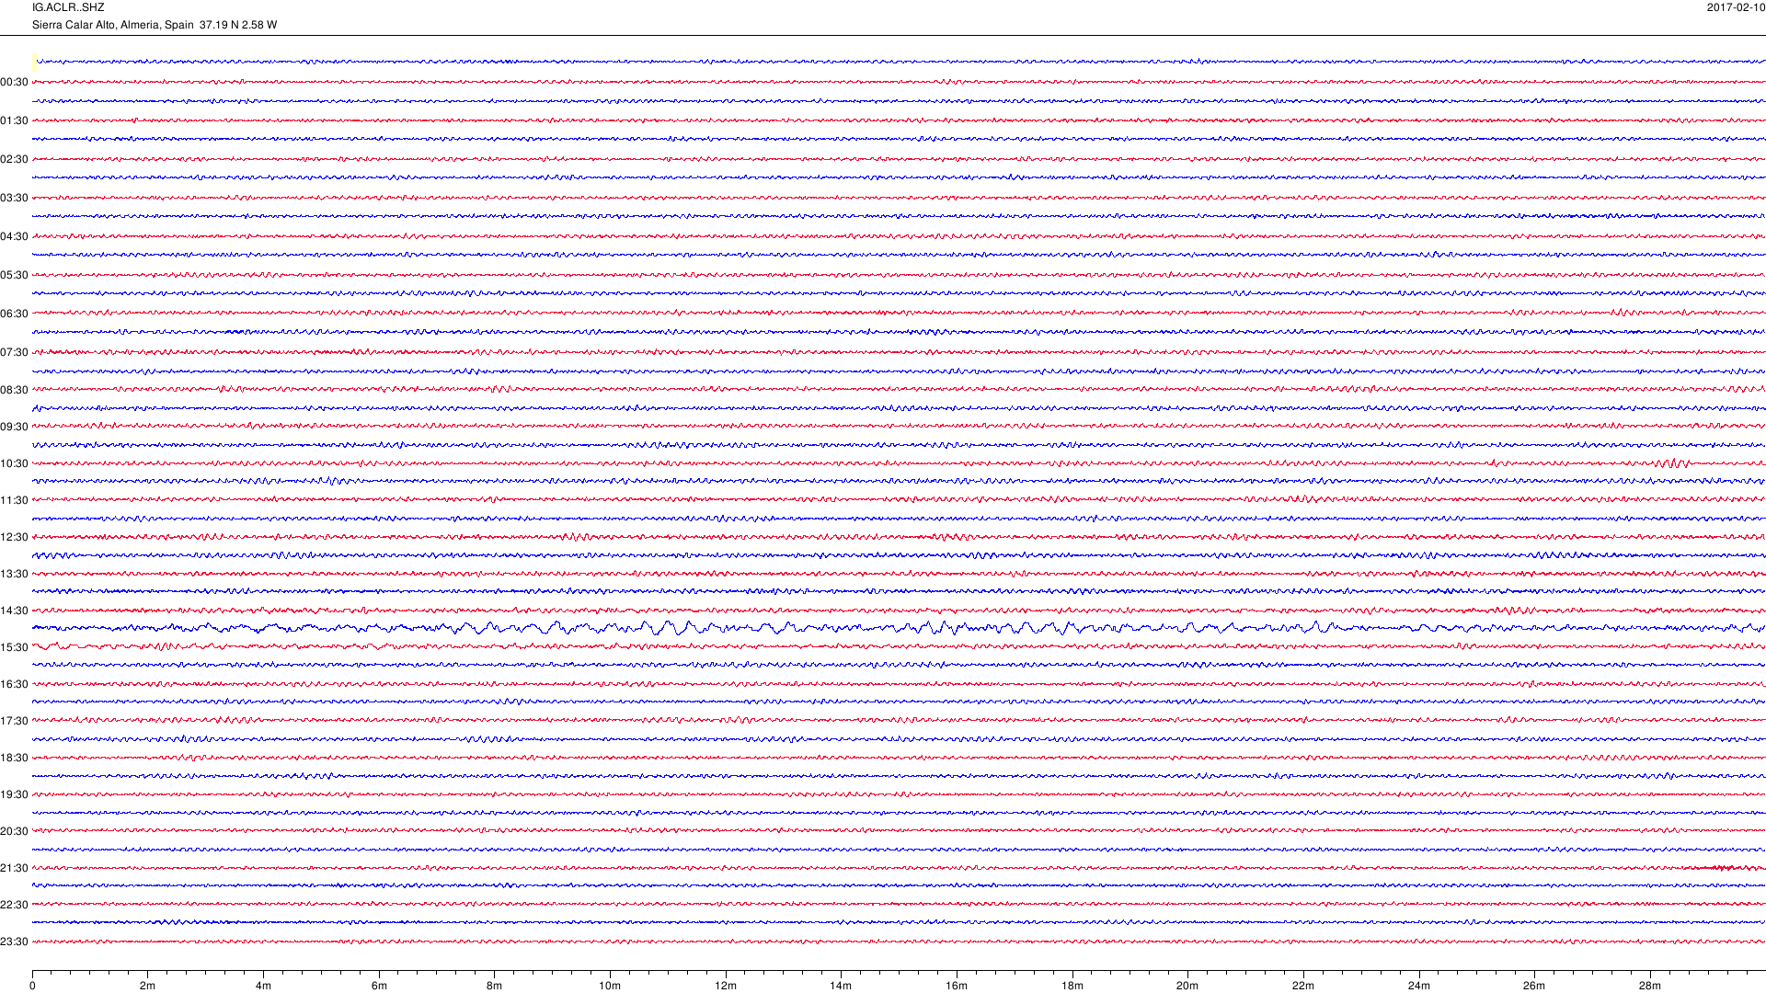Viewport: 1766px width, 993px height.
Task: Click the 2m axis tick label
Action: (148, 986)
